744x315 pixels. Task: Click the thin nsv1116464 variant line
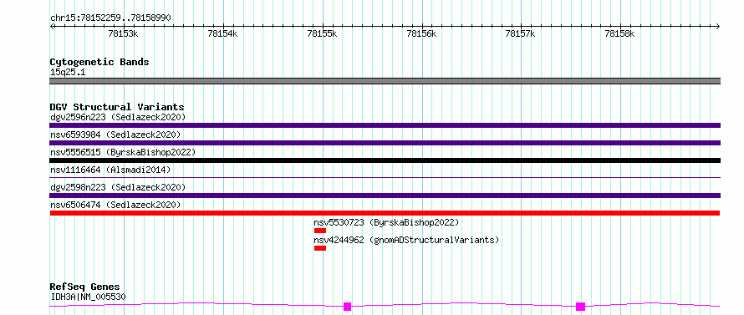click(385, 177)
